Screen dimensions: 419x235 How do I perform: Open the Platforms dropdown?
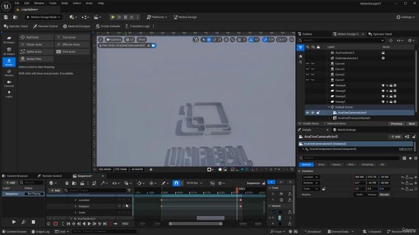pyautogui.click(x=157, y=17)
